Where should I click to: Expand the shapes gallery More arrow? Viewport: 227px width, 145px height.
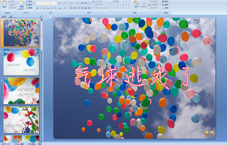pyautogui.click(x=132, y=7)
